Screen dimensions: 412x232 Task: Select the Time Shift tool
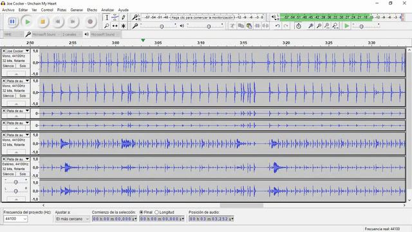(x=115, y=26)
